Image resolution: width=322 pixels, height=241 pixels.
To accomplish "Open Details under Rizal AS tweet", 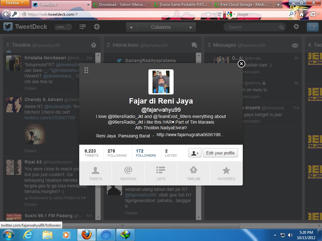I will click(x=31, y=205).
